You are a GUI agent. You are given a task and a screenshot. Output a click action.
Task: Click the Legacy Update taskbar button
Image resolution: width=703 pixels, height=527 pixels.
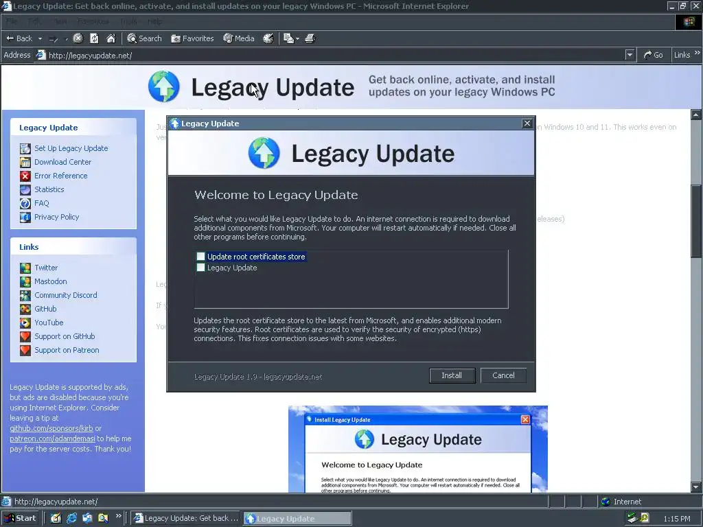pos(298,518)
